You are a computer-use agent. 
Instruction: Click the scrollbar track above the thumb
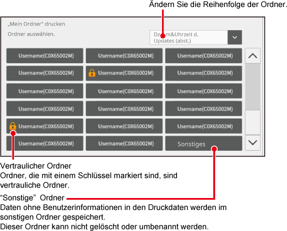[x=252, y=87]
